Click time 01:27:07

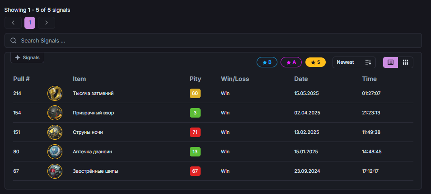371,93
